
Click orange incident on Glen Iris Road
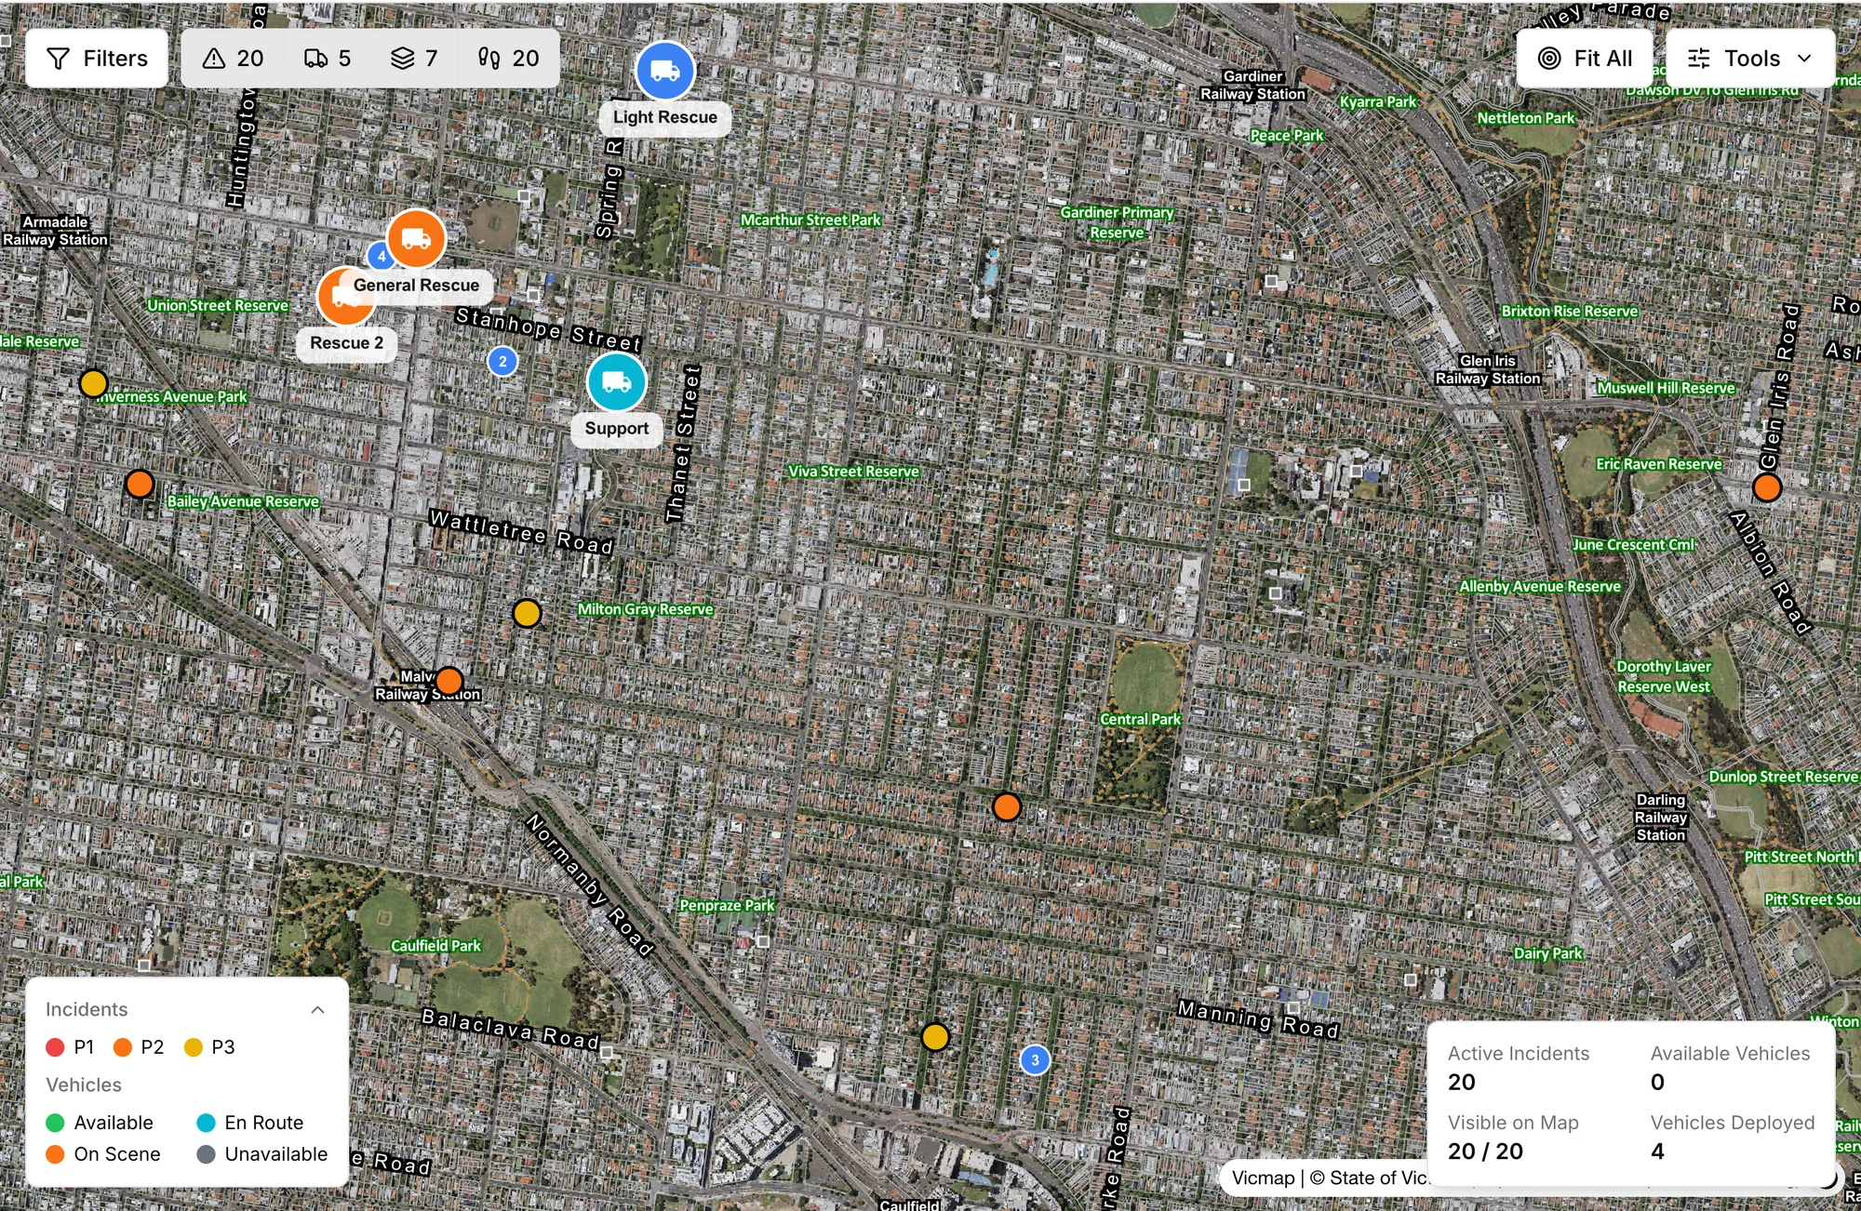tap(1767, 487)
